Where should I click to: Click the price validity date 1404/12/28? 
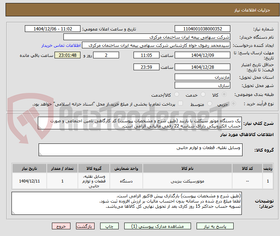(x=202, y=67)
